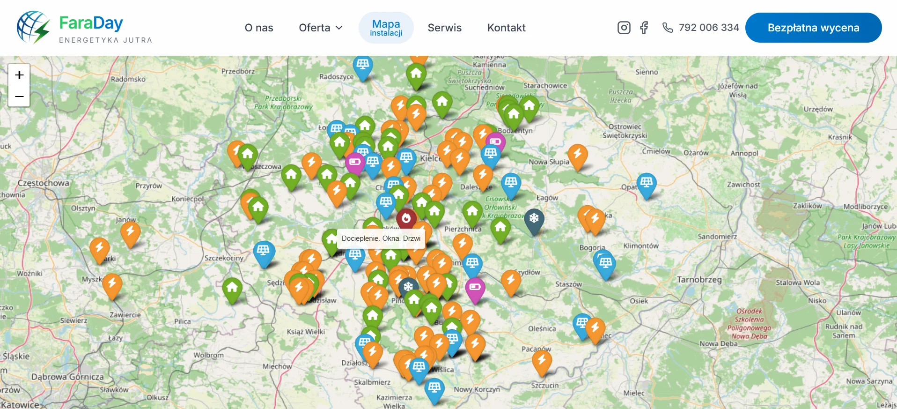
Task: Click the phone handset icon
Action: (x=668, y=28)
